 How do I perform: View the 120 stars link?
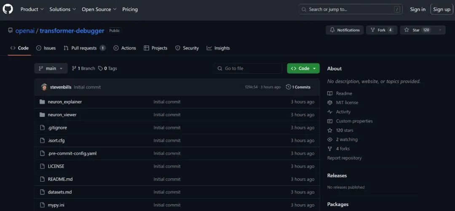click(x=340, y=130)
